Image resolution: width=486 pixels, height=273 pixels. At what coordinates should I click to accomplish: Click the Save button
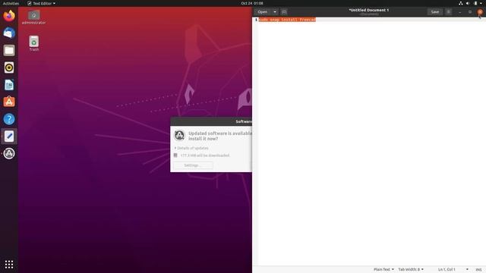coord(435,12)
